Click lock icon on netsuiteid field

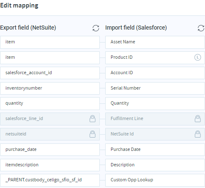(92, 134)
